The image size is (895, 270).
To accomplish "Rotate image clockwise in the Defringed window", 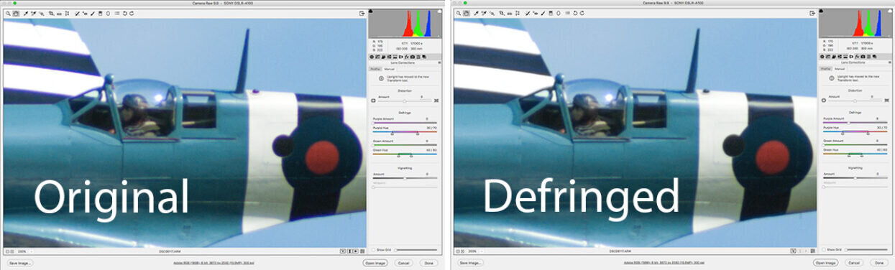I will pyautogui.click(x=582, y=14).
